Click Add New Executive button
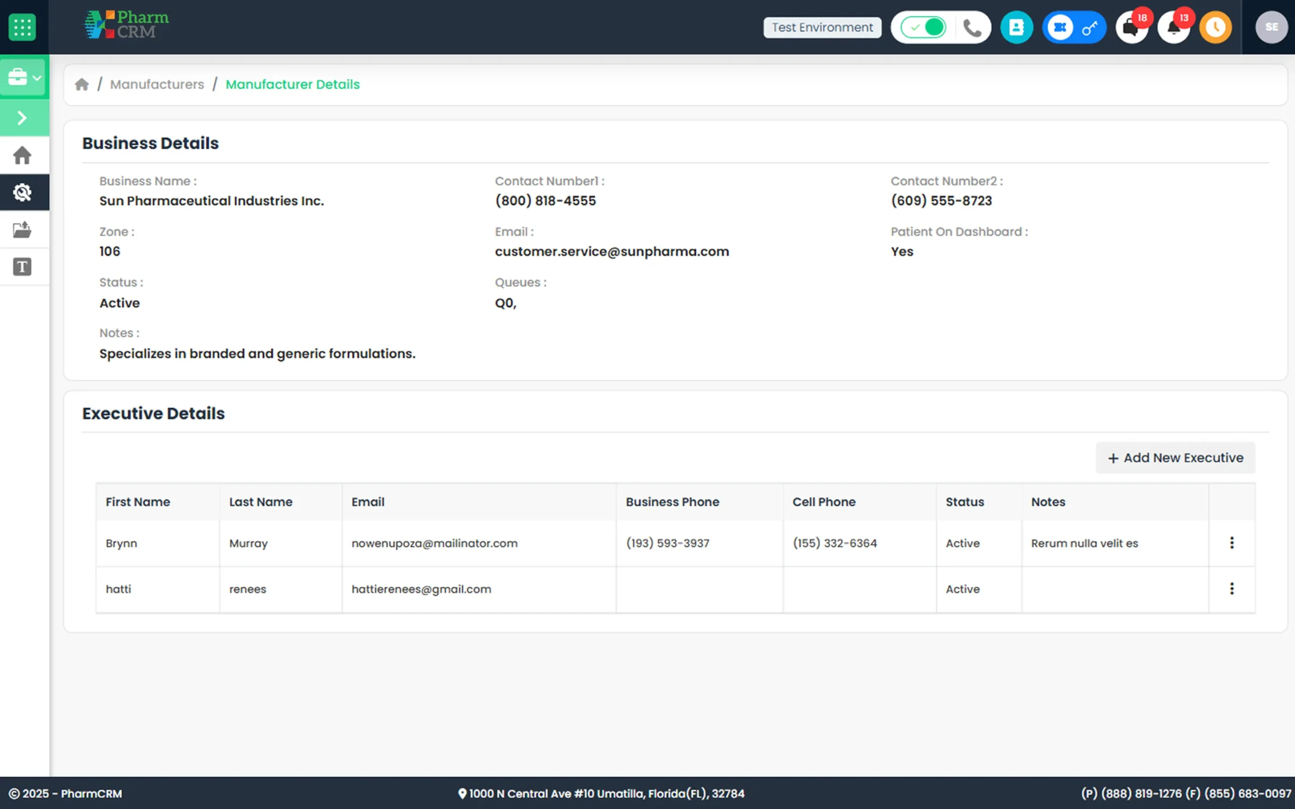Image resolution: width=1295 pixels, height=809 pixels. 1175,458
